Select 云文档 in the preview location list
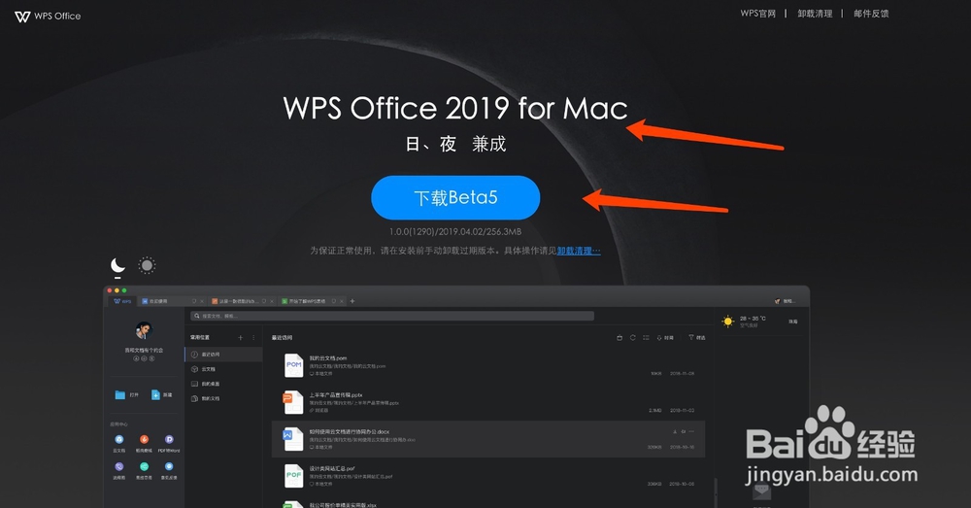 (x=223, y=369)
